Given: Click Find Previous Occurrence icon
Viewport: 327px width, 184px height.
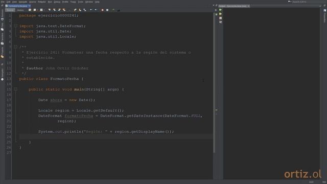Looking at the screenshot, I should pos(54,10).
